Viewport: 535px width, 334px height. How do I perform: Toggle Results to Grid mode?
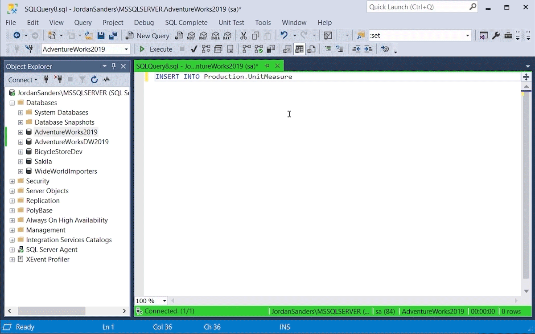(x=299, y=49)
